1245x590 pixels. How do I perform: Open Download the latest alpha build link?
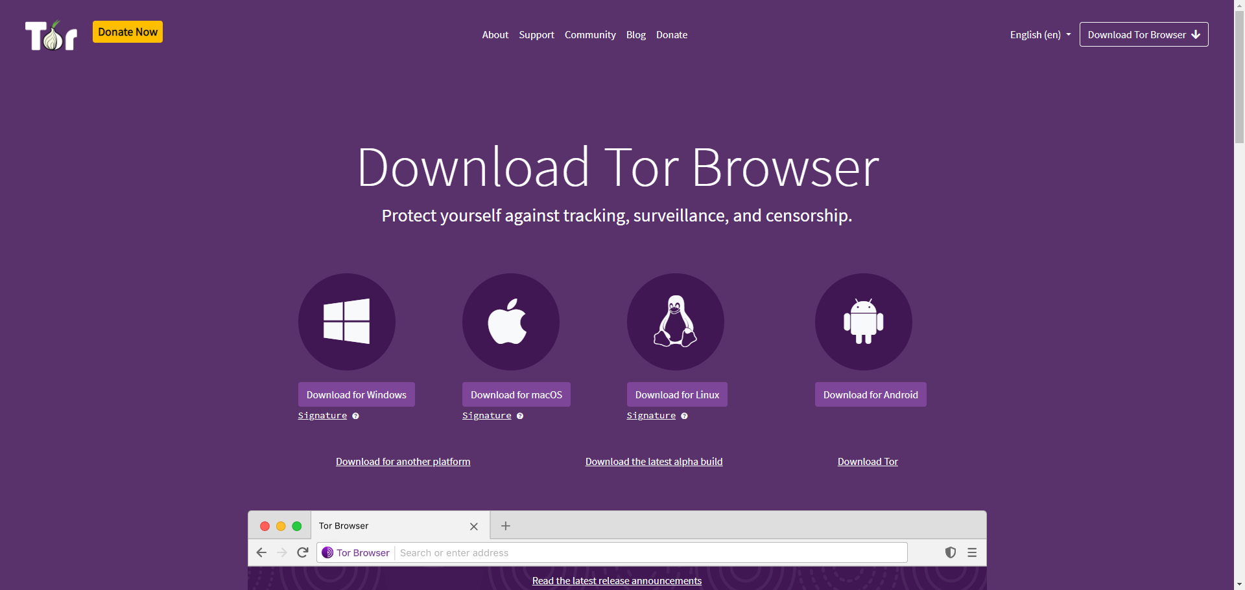(x=654, y=462)
